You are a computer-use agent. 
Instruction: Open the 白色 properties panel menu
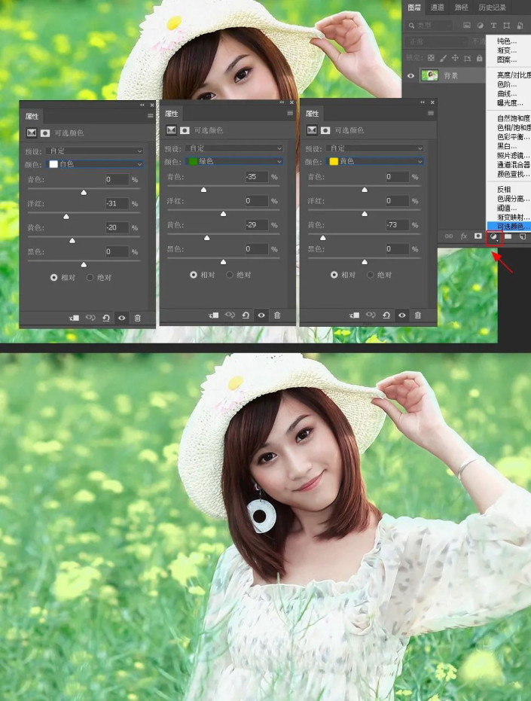click(151, 116)
